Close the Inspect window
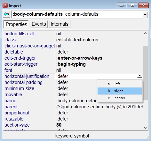Viewport: 151px width, 141px height. click(144, 5)
